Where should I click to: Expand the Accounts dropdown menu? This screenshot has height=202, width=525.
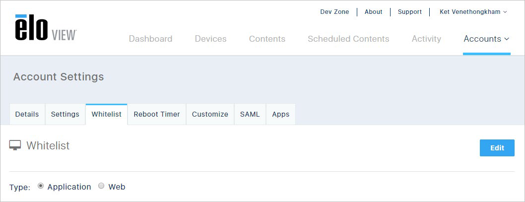tap(486, 39)
